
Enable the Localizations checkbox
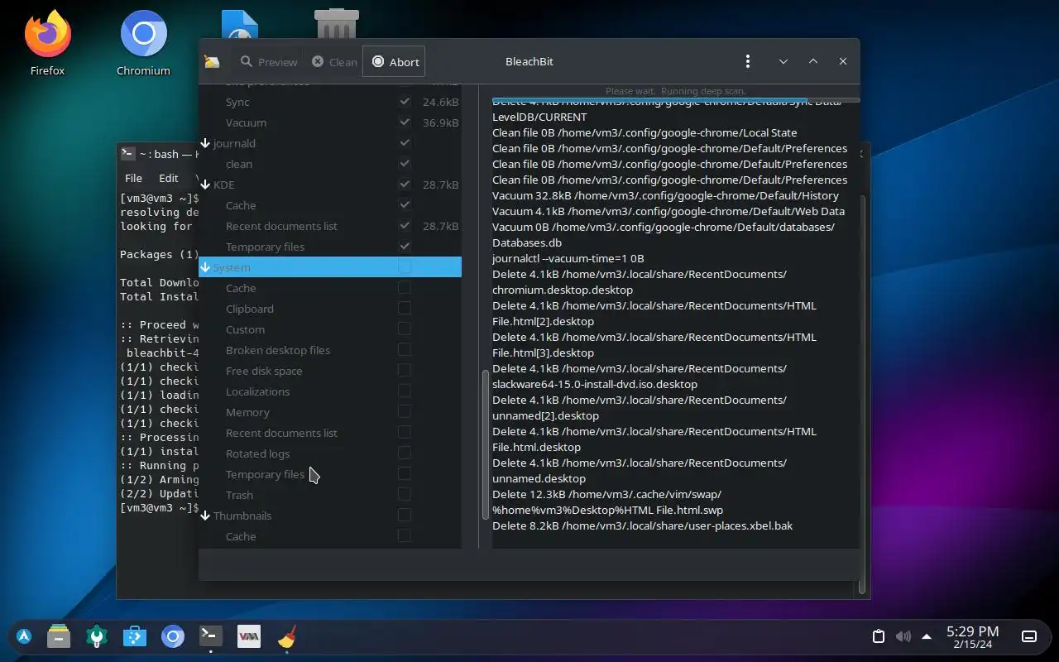[405, 391]
